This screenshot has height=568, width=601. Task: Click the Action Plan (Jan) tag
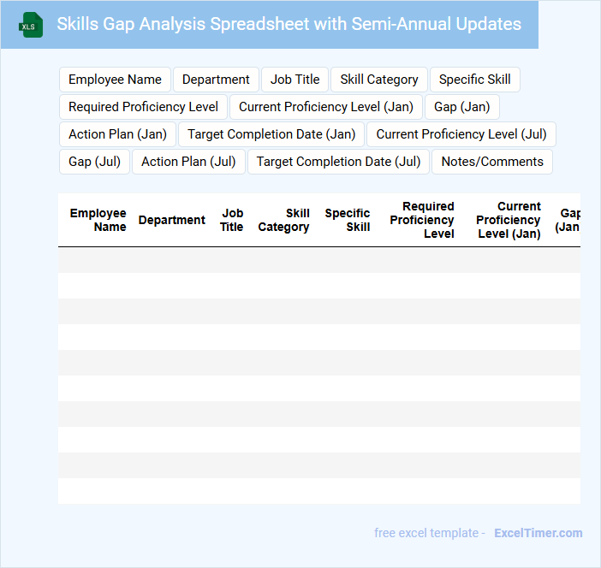117,134
